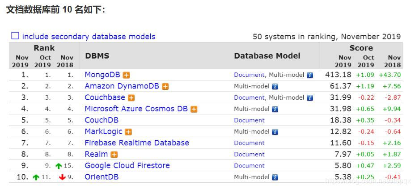
Task: Click plus icon beside Microsoft Azure Cosmos DB
Action: pyautogui.click(x=194, y=109)
